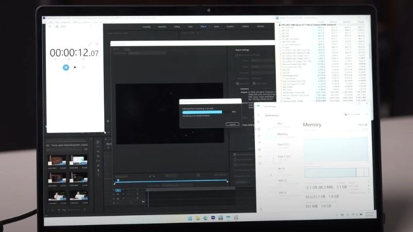This screenshot has width=413, height=232.
Task: Select the top-right clip thumbnail in Project panel
Action: (78, 160)
